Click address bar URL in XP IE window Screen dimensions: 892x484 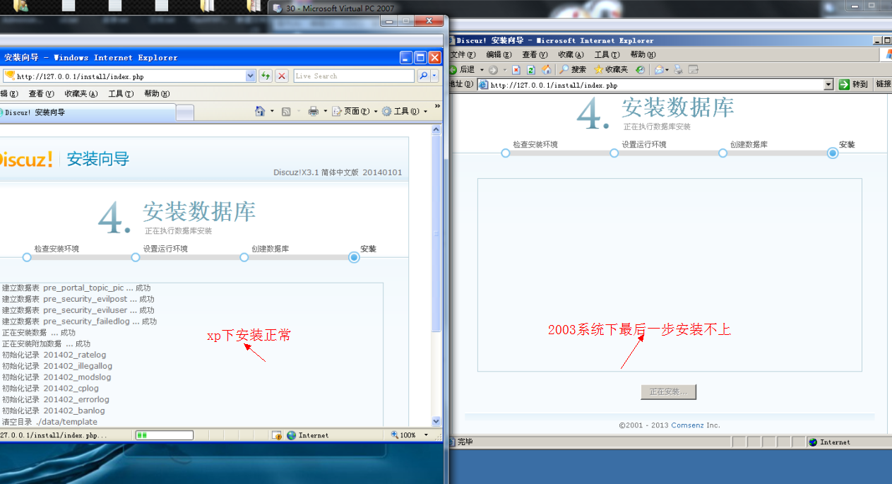(x=81, y=76)
